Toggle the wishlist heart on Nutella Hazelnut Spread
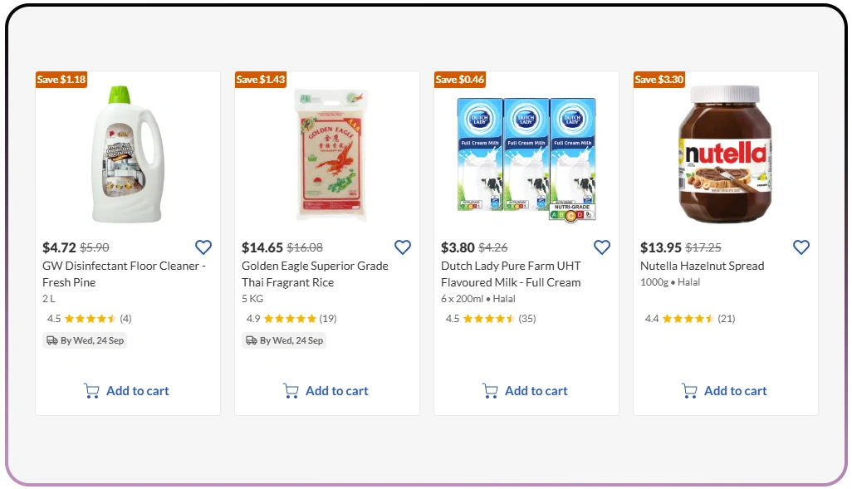The height and width of the screenshot is (489, 852). [801, 247]
